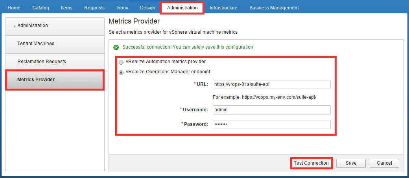Click the Metrics Provider page heading
Screen dimensions: 409x178
(x=134, y=21)
